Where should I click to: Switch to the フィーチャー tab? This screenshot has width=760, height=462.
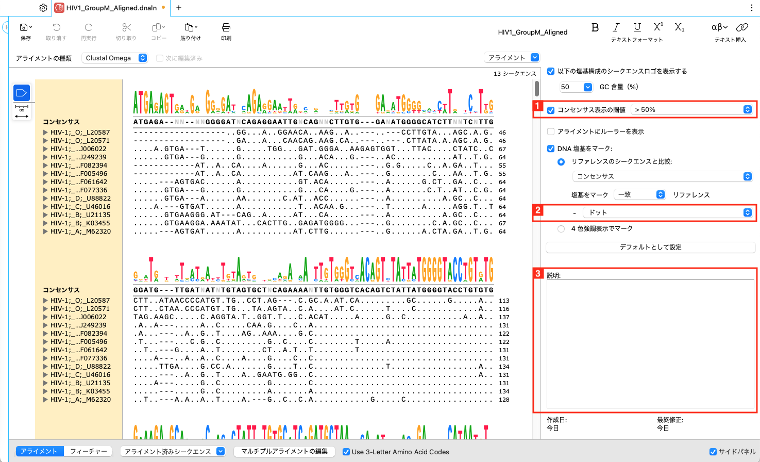pos(88,451)
